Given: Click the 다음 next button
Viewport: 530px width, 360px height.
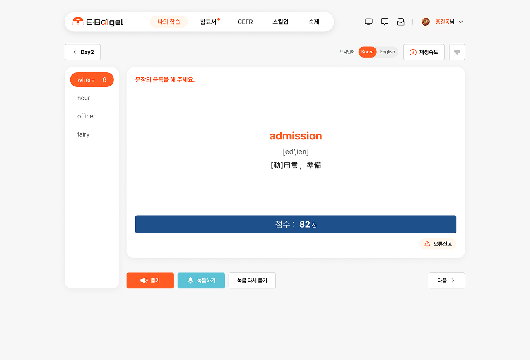Looking at the screenshot, I should tap(446, 281).
